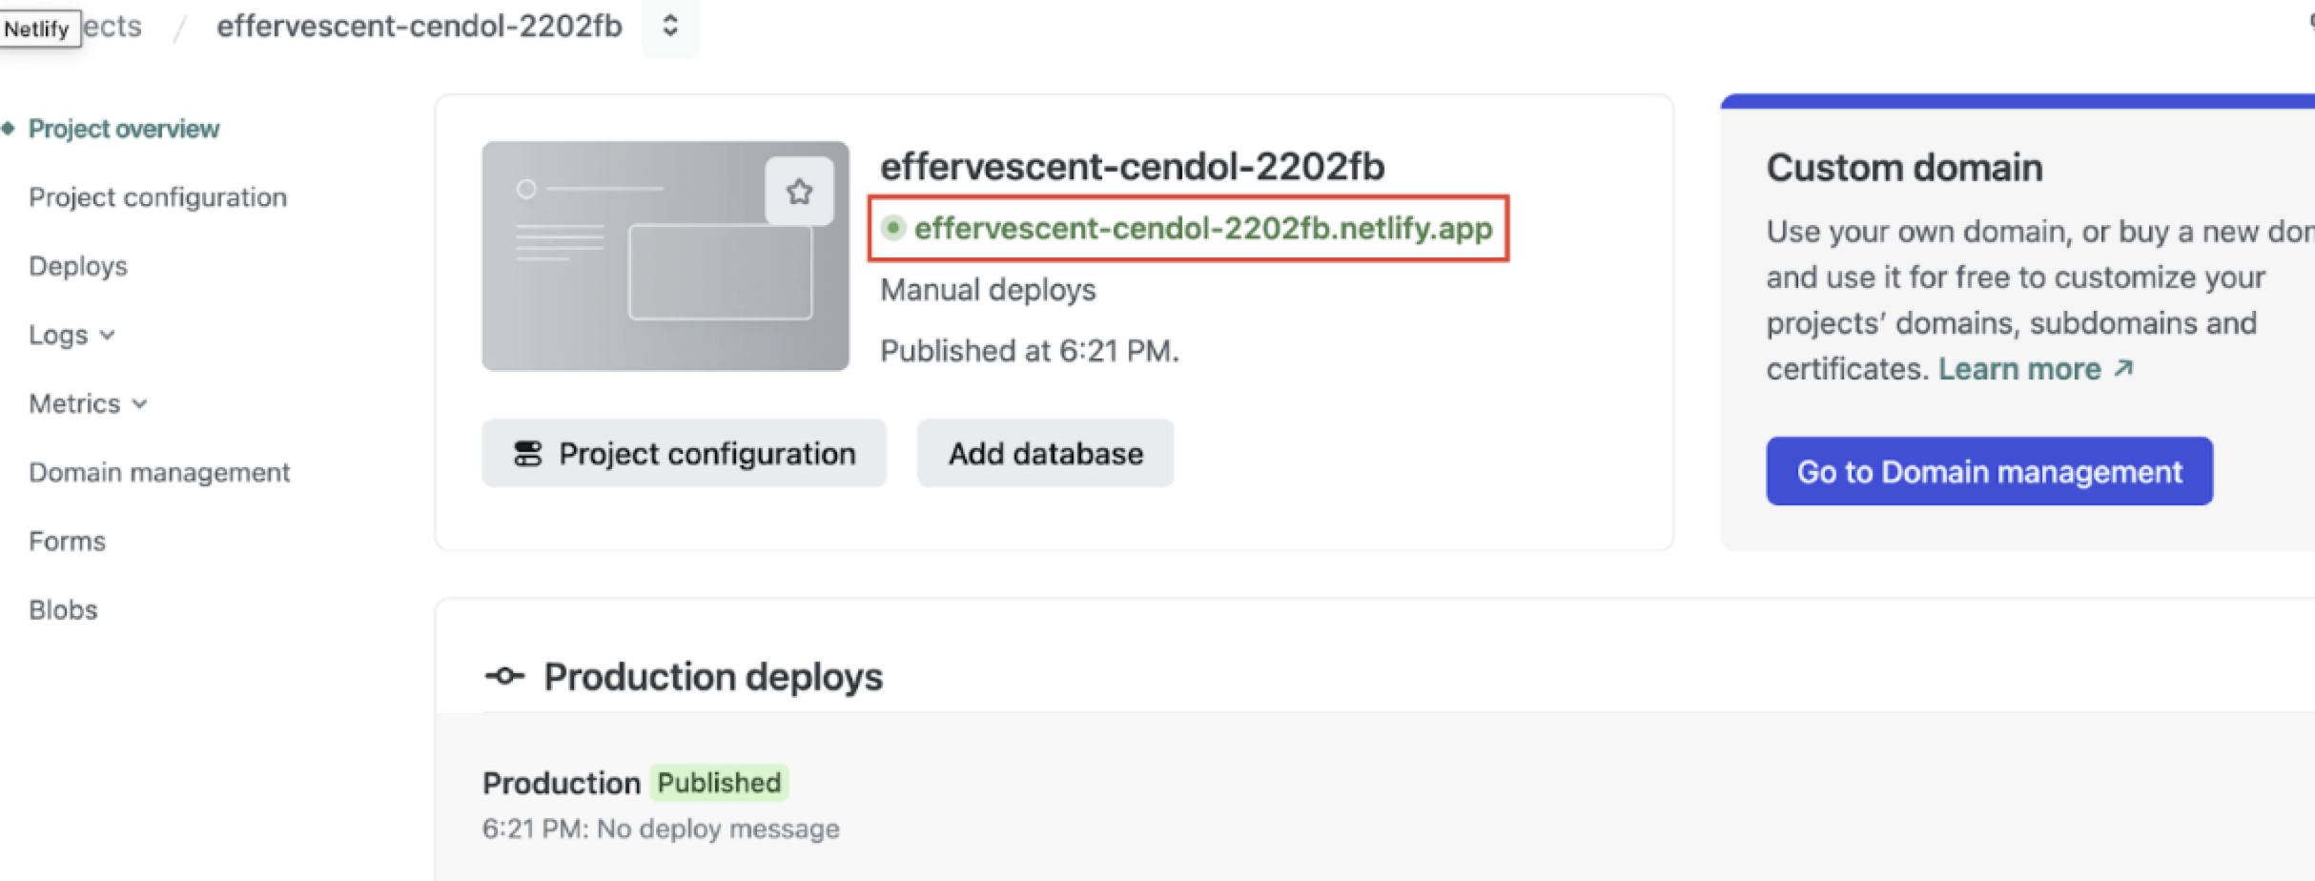This screenshot has width=2315, height=881.
Task: Click the Project configuration button
Action: (684, 453)
